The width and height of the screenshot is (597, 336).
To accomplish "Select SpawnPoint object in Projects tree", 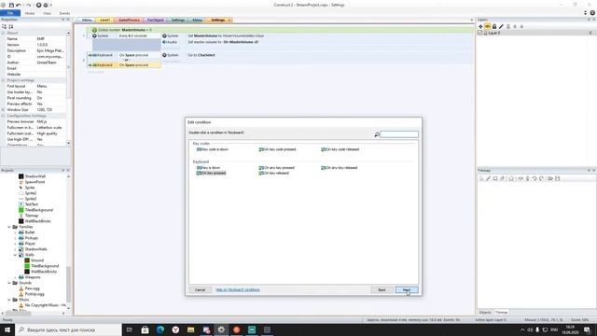I will pos(35,182).
